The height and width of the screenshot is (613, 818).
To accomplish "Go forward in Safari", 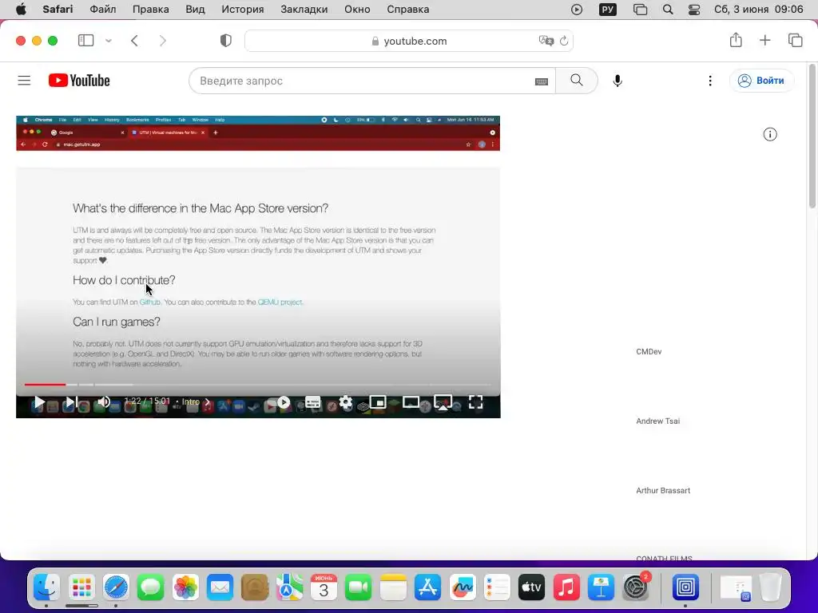I will pos(163,41).
